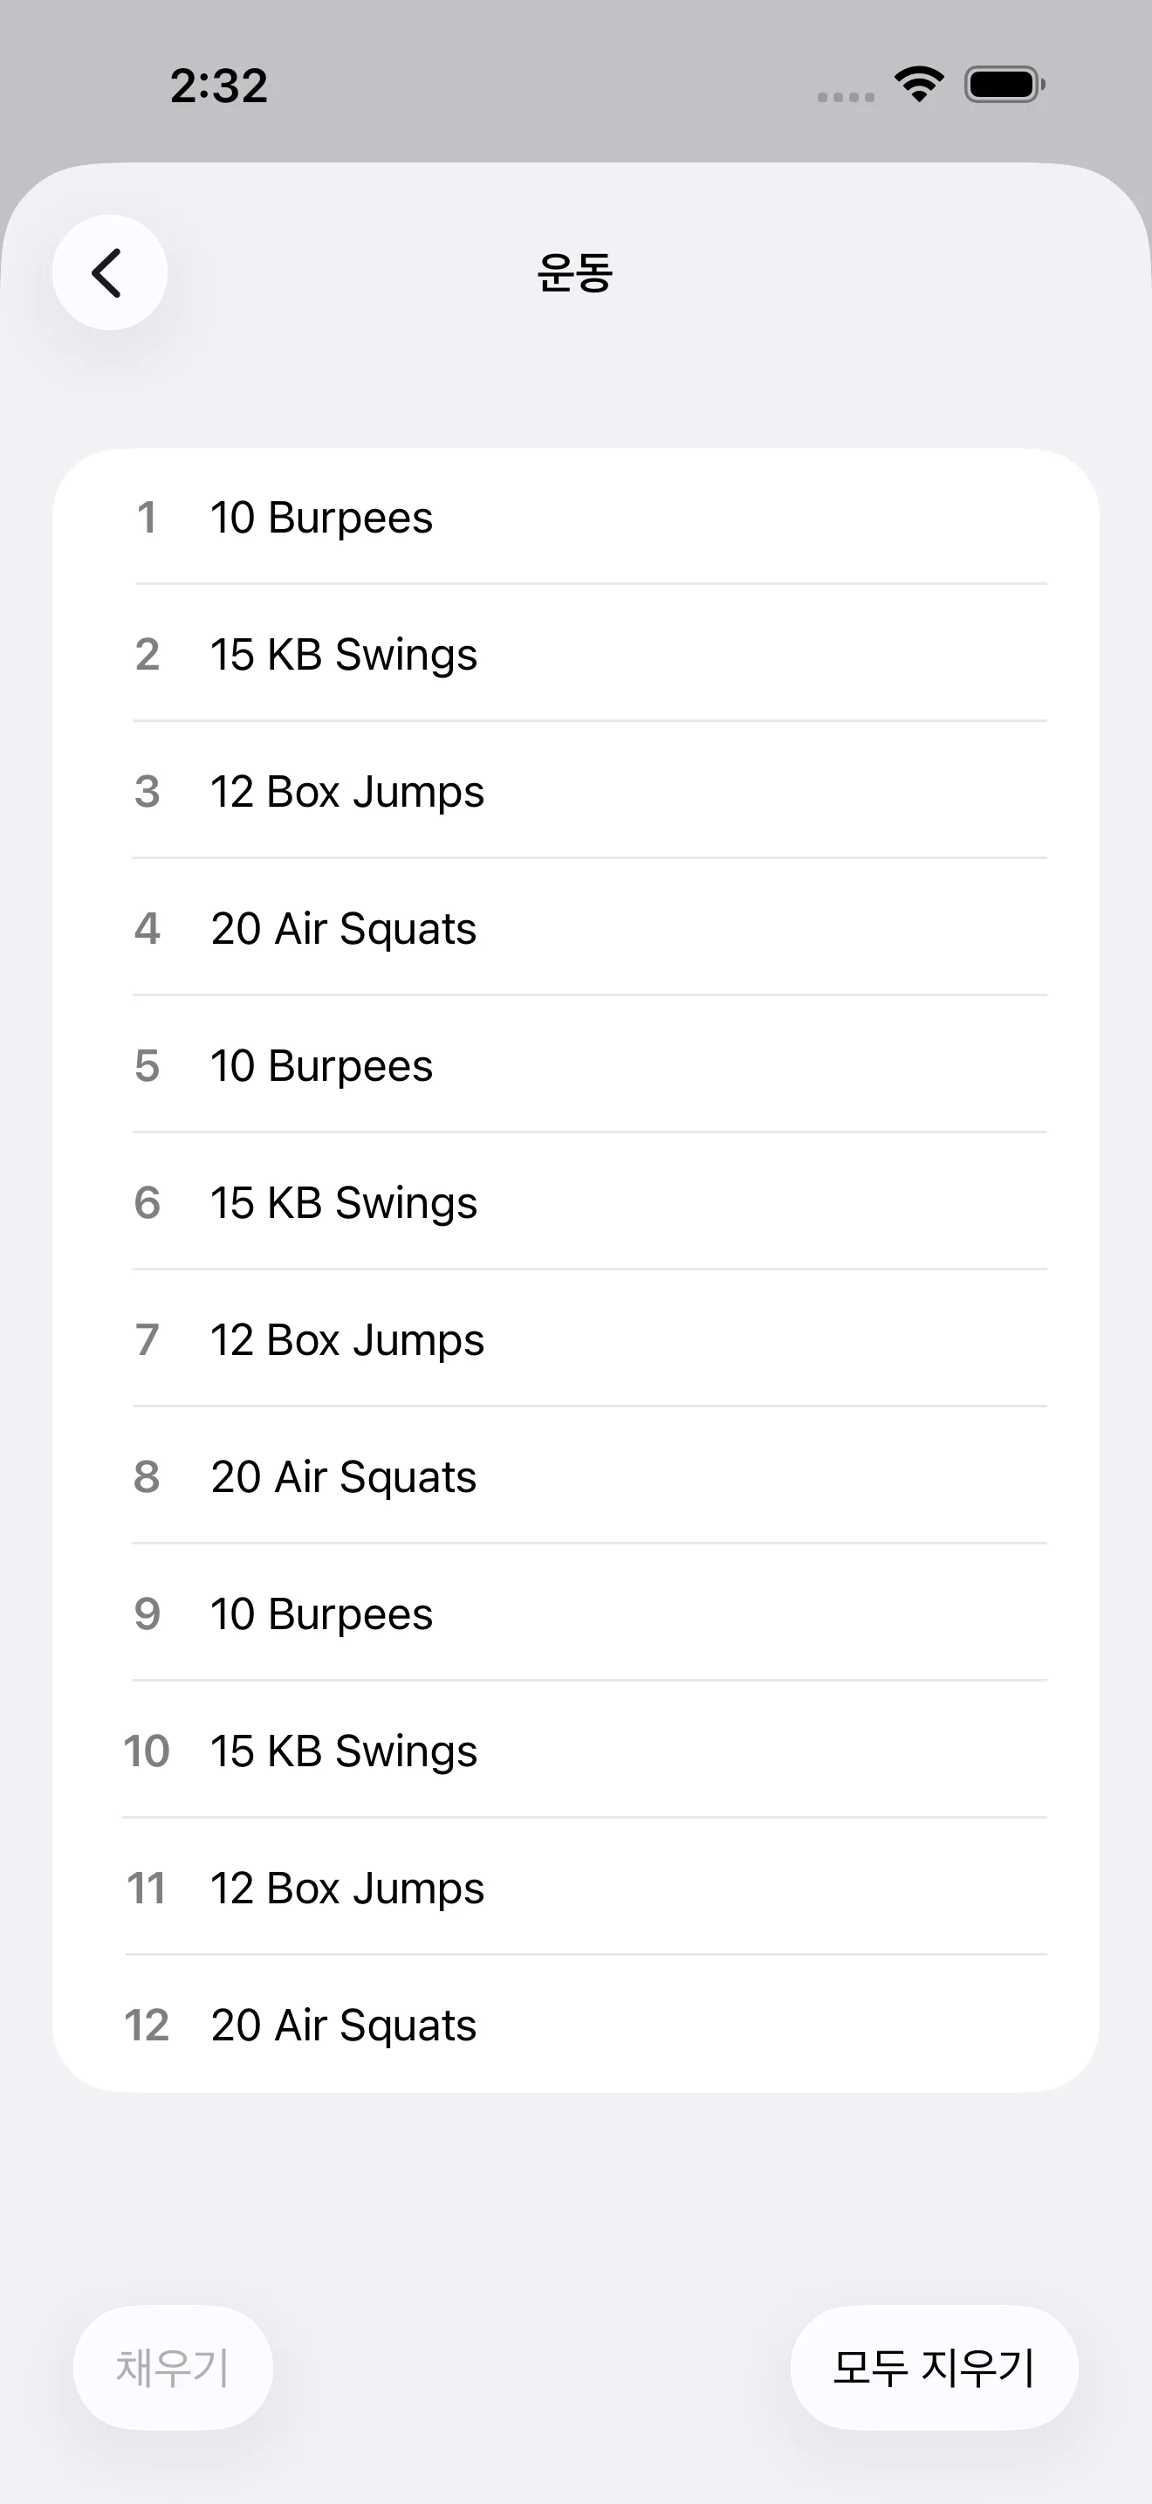1152x2504 pixels.
Task: Select row 7, 12 Box Jumps
Action: tap(575, 1339)
